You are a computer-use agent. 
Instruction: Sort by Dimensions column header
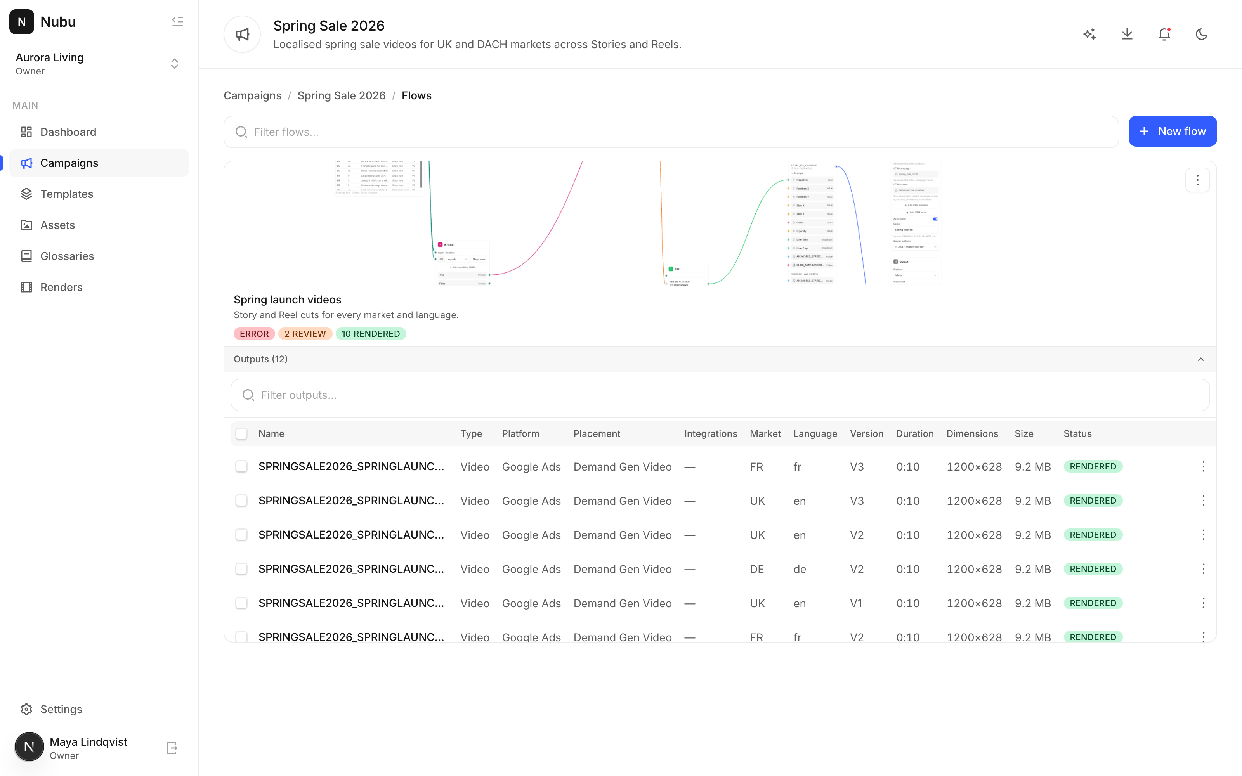point(972,434)
